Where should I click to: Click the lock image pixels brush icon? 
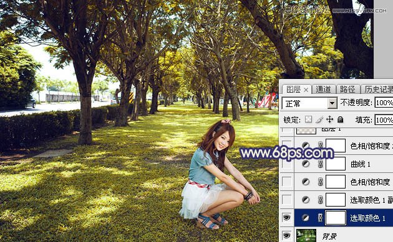tap(319, 119)
